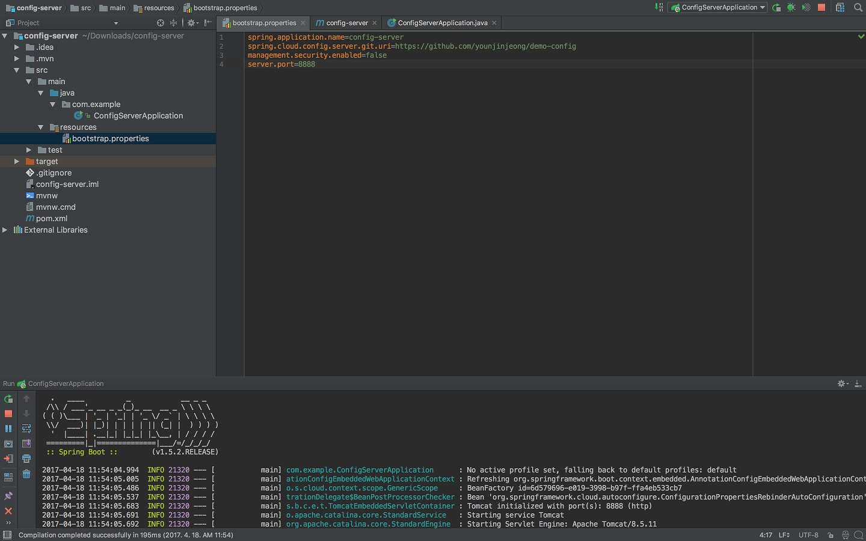Click the Search Everywhere magnifier
Viewport: 866px width, 541px height.
858,8
